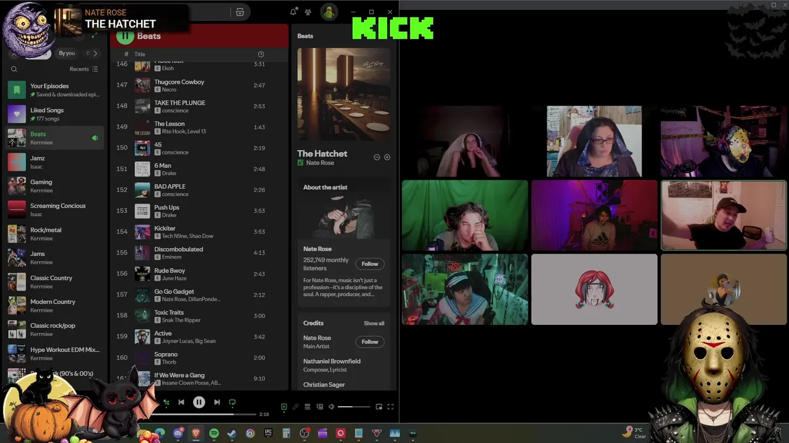This screenshot has width=789, height=443.
Task: Click Nate Rose artist link under The Hatchet
Action: (320, 163)
